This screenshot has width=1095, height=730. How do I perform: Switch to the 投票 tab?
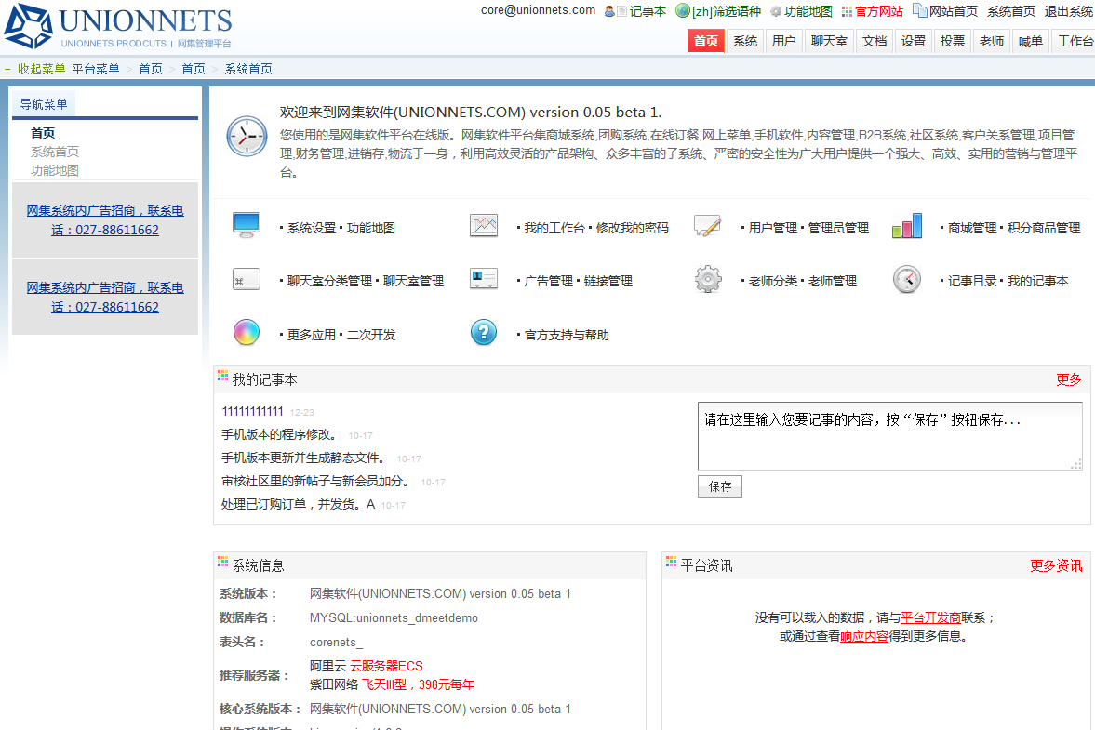click(x=953, y=41)
